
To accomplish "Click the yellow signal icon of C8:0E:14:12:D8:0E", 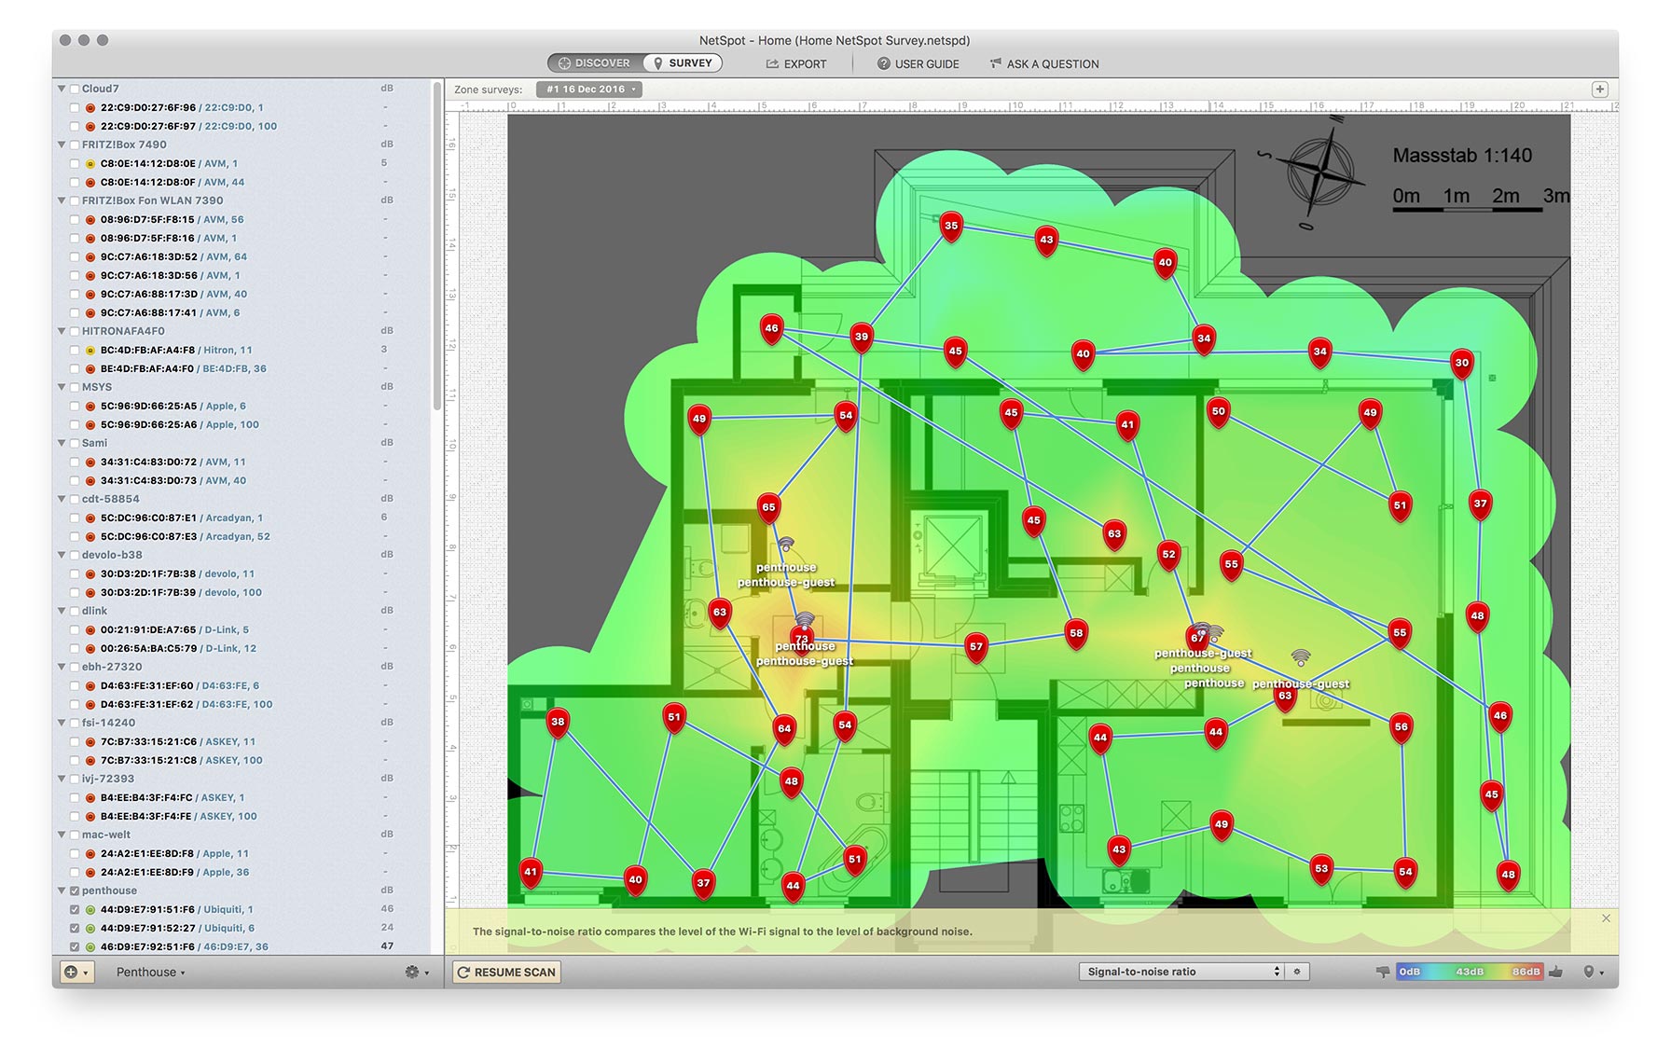I will click(90, 163).
